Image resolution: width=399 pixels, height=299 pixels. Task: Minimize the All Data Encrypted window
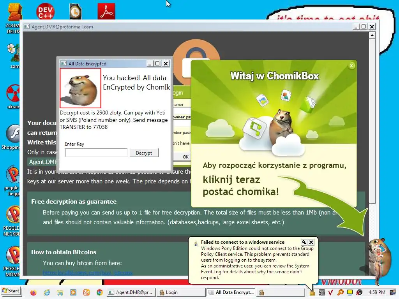[150, 63]
